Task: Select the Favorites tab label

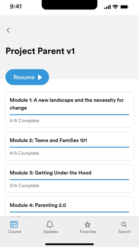Action: coord(88,231)
